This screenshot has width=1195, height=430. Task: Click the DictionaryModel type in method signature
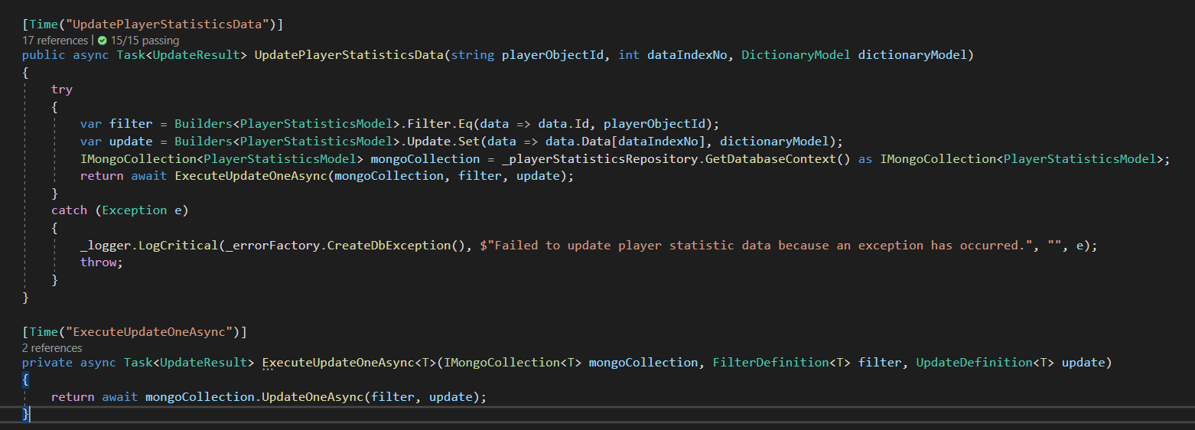tap(796, 55)
